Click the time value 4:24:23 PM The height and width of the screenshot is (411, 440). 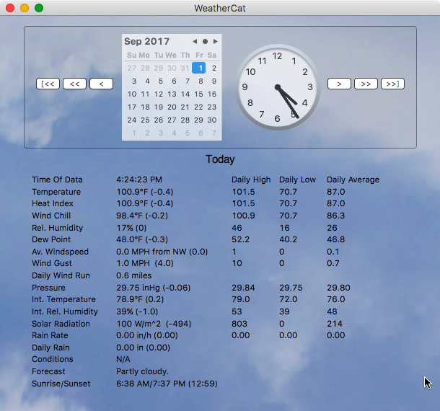[139, 180]
